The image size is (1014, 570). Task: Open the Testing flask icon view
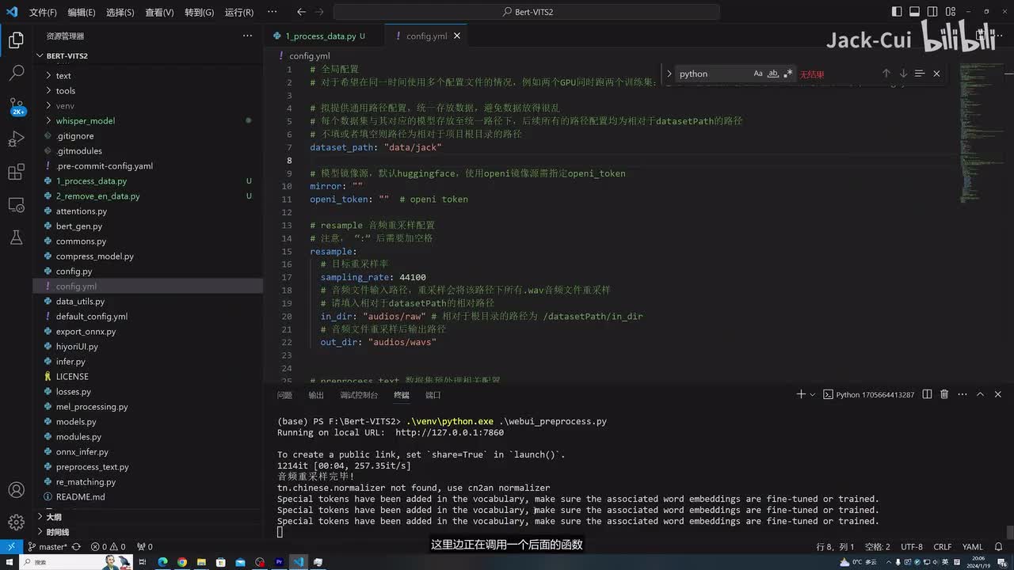pyautogui.click(x=16, y=237)
